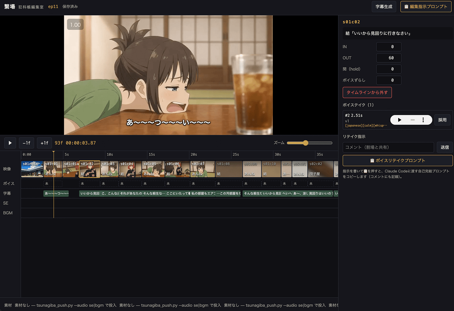Click the 10s mark on the time ruler
This screenshot has width=454, height=311.
click(110, 155)
